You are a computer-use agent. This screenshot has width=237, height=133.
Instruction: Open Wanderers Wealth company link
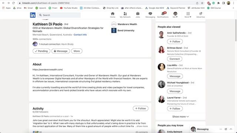[x=124, y=24]
